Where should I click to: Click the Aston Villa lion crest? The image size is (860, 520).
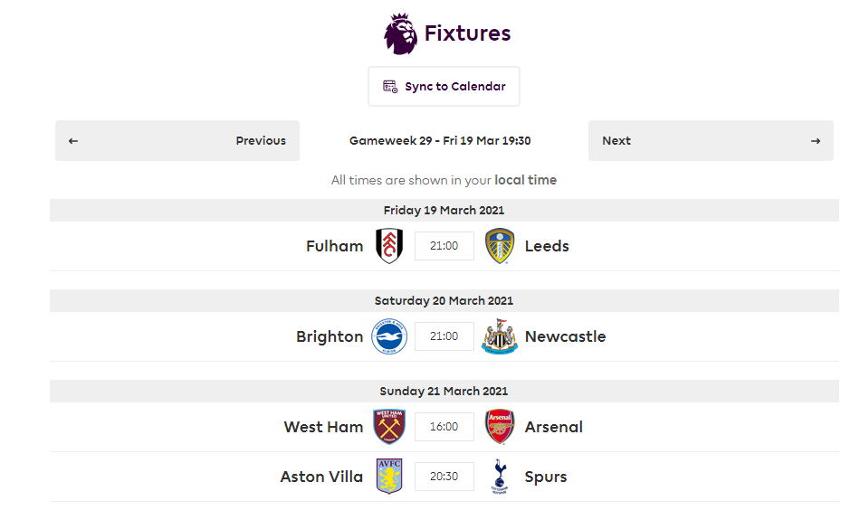point(389,477)
